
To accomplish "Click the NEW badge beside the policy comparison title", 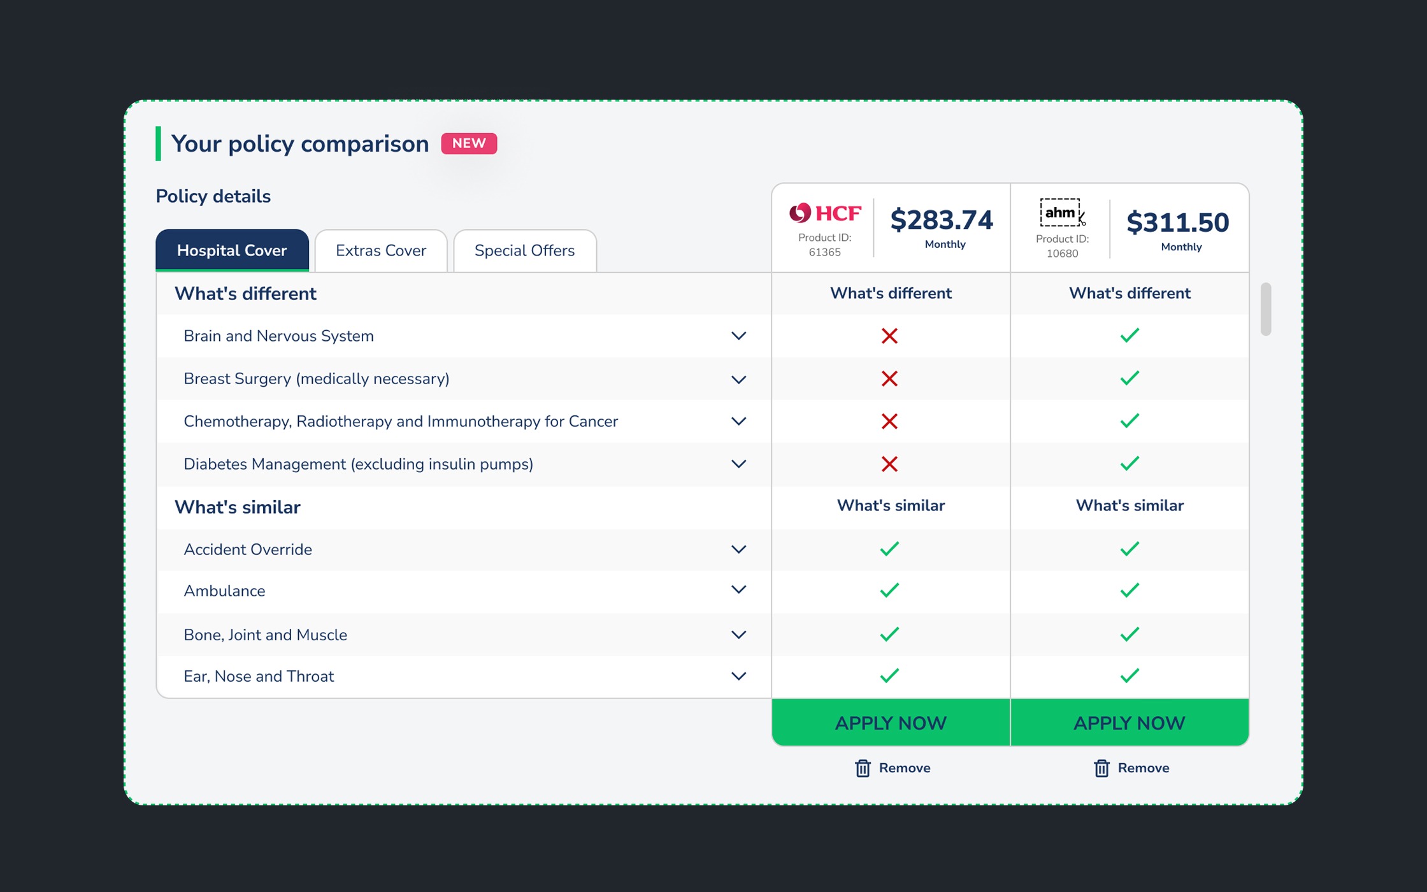I will click(x=469, y=143).
